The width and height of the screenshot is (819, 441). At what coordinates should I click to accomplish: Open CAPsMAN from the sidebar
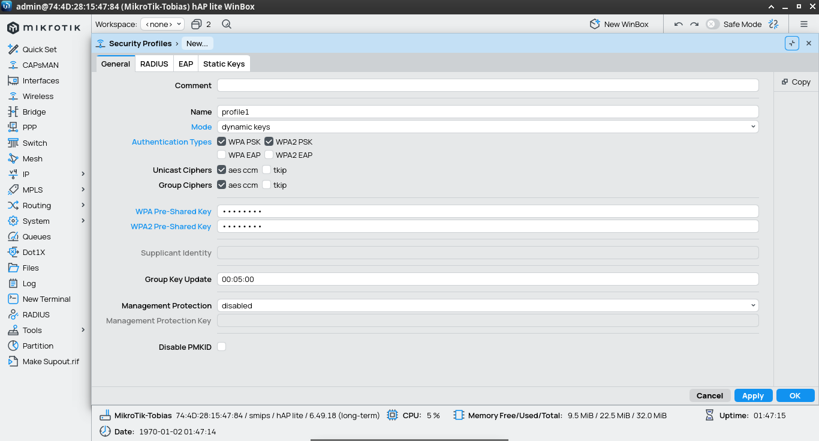point(13,65)
